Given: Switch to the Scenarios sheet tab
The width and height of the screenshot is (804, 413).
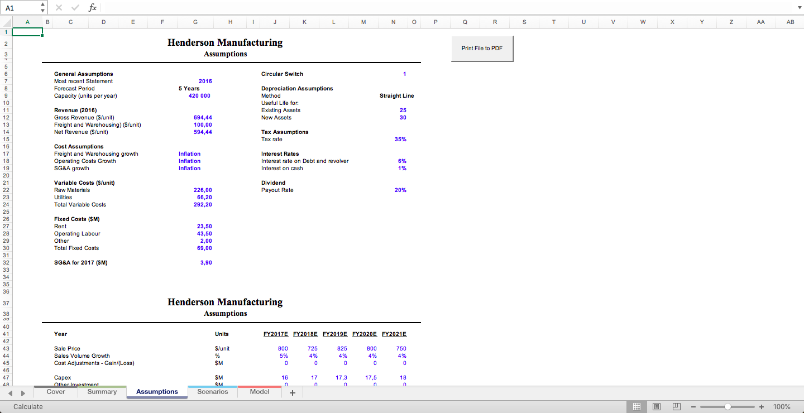Looking at the screenshot, I should (213, 392).
